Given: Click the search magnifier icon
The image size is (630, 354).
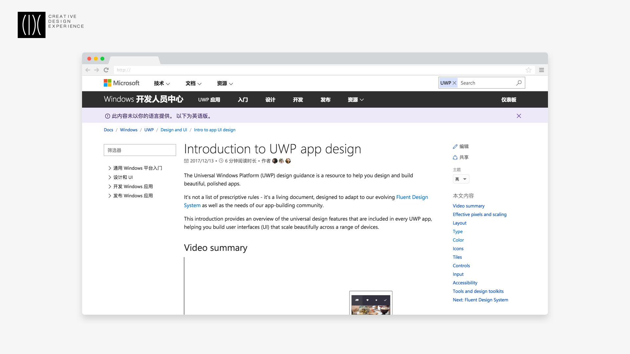Looking at the screenshot, I should [519, 83].
